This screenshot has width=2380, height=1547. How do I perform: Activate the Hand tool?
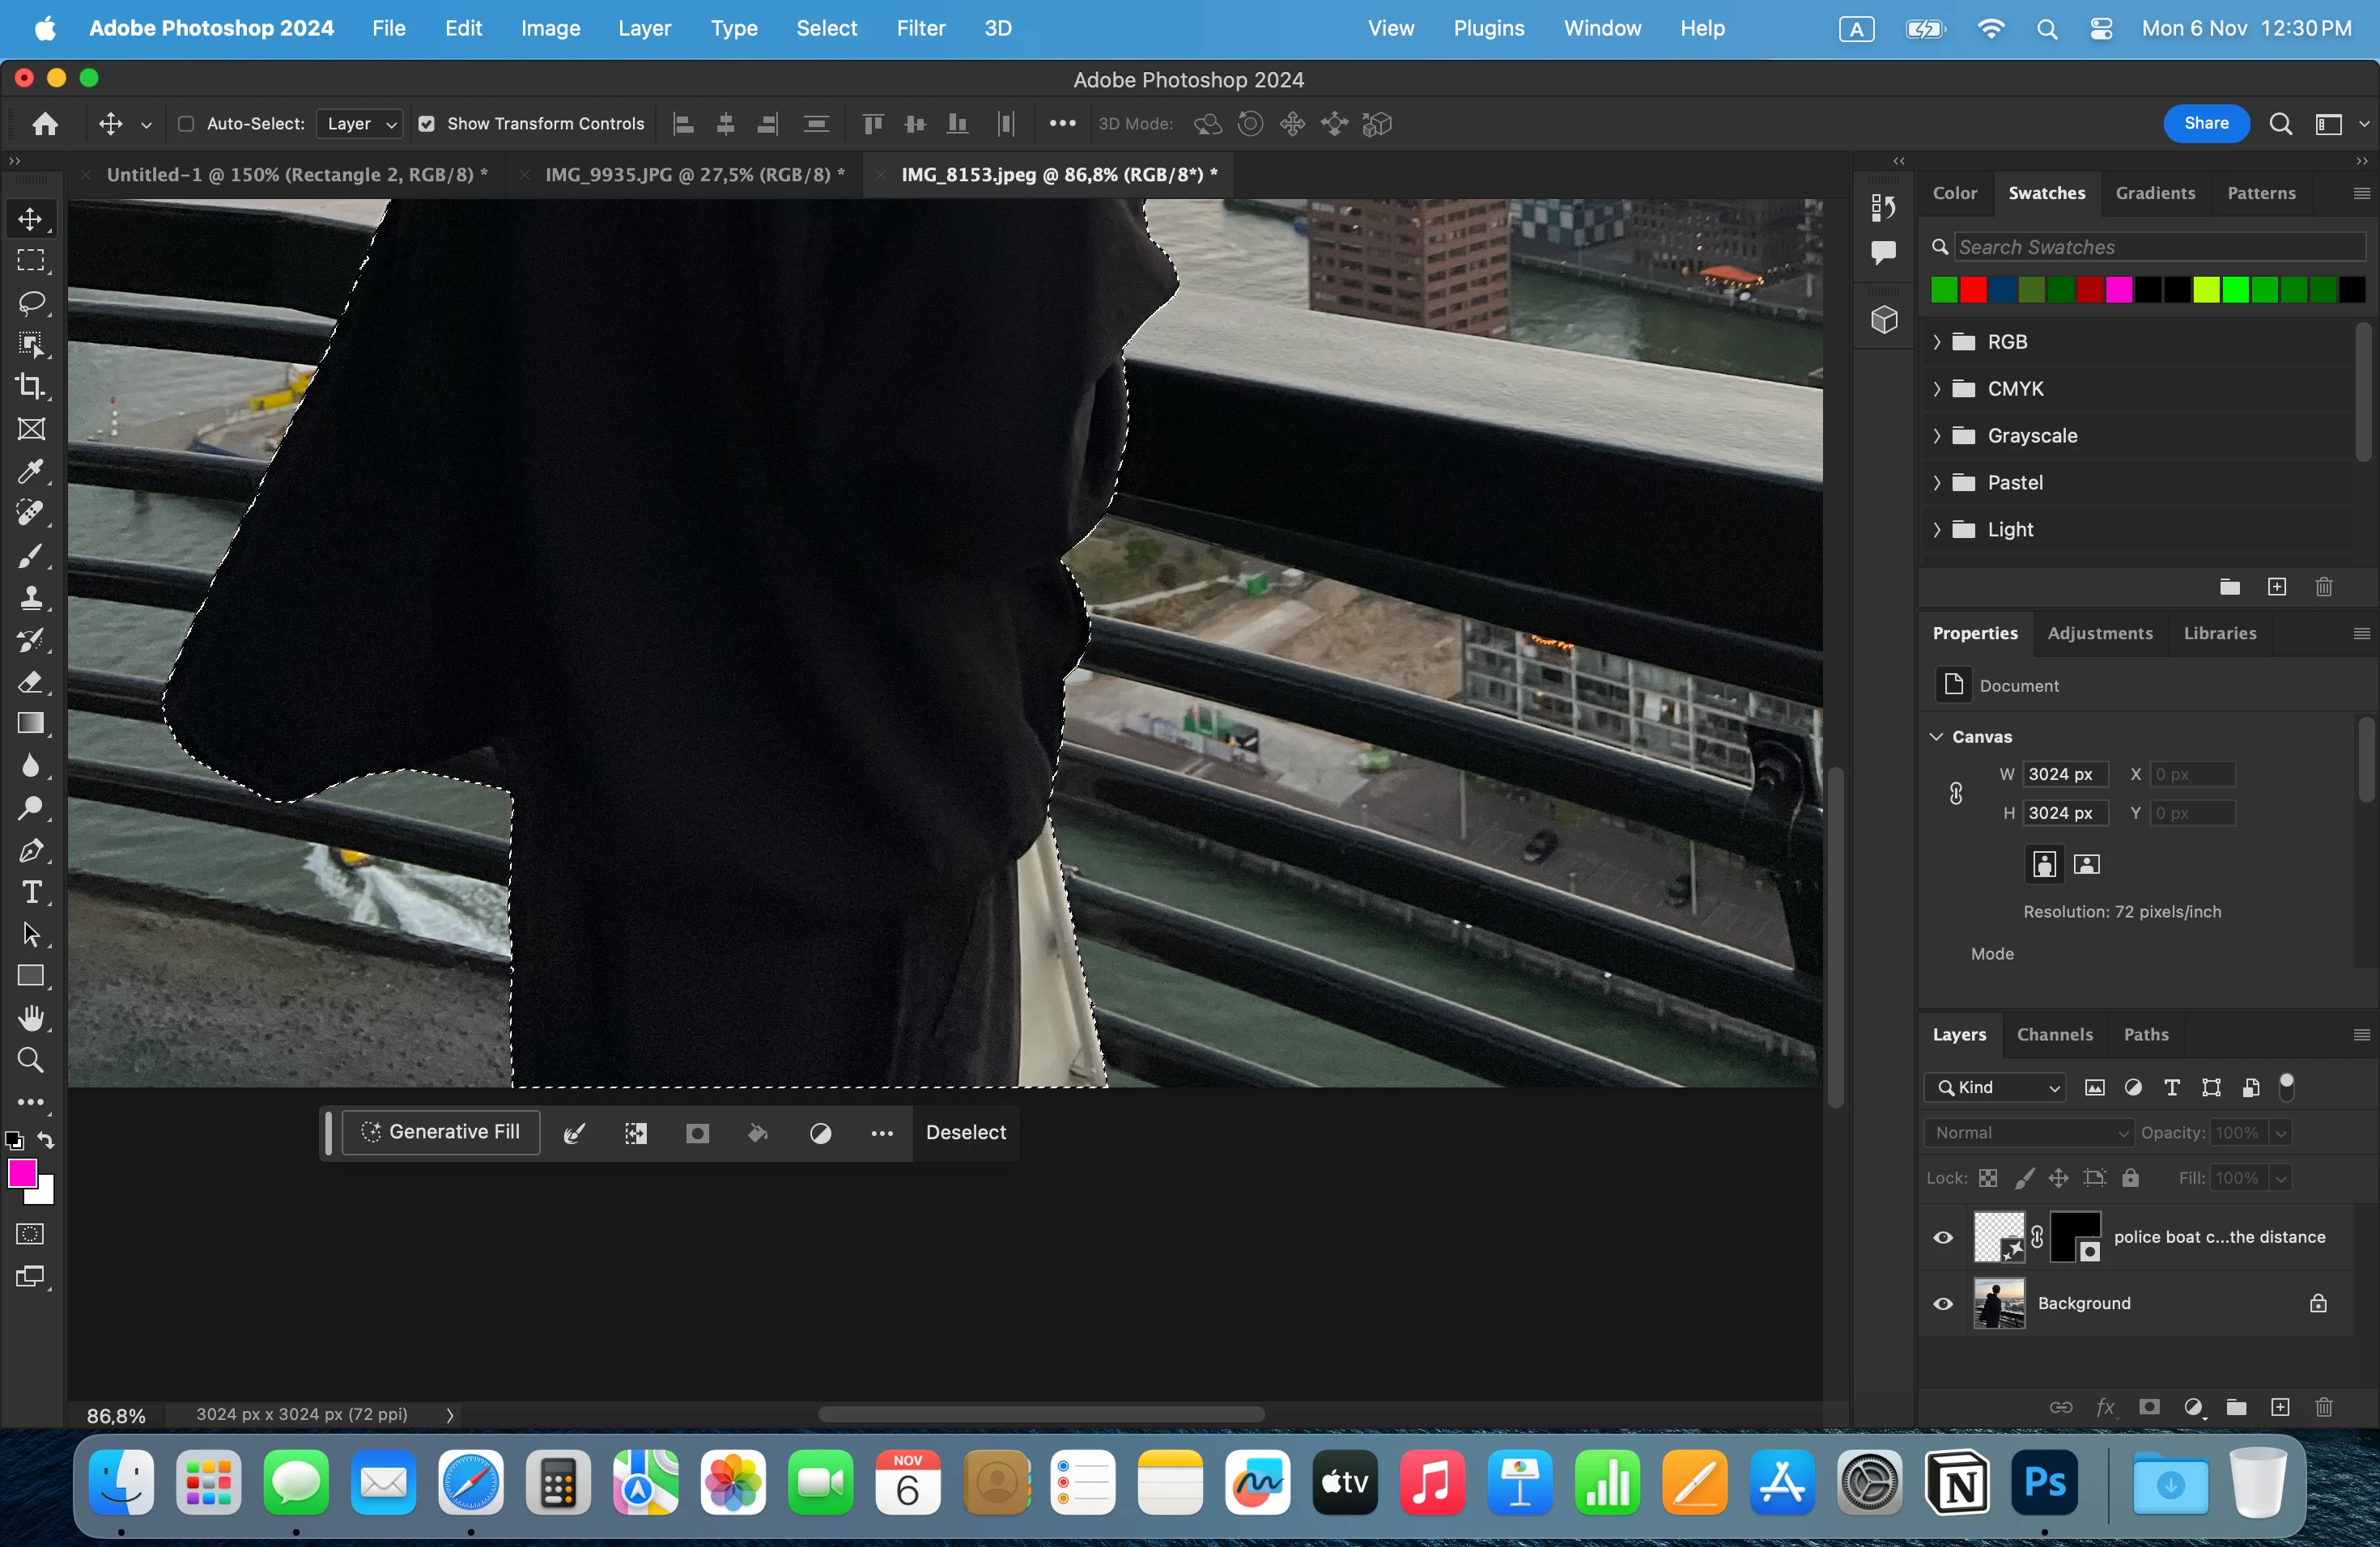31,1019
